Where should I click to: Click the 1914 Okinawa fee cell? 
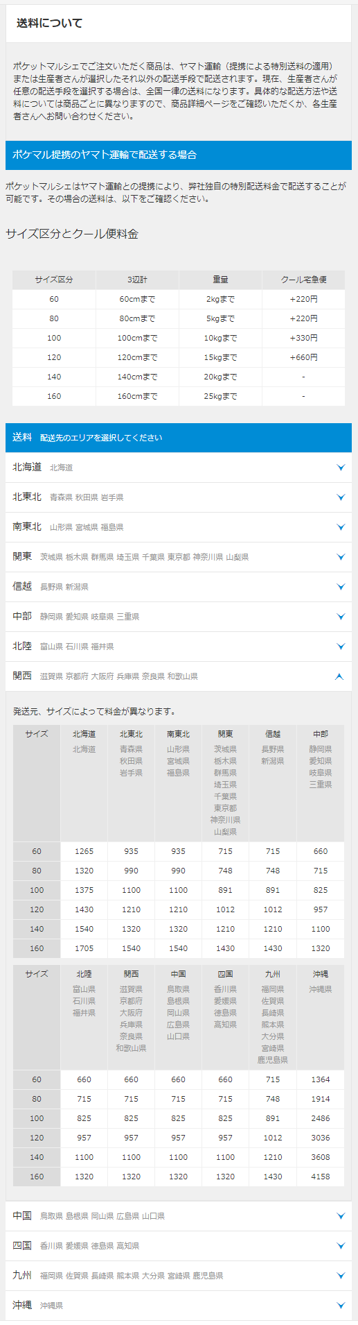[321, 1099]
